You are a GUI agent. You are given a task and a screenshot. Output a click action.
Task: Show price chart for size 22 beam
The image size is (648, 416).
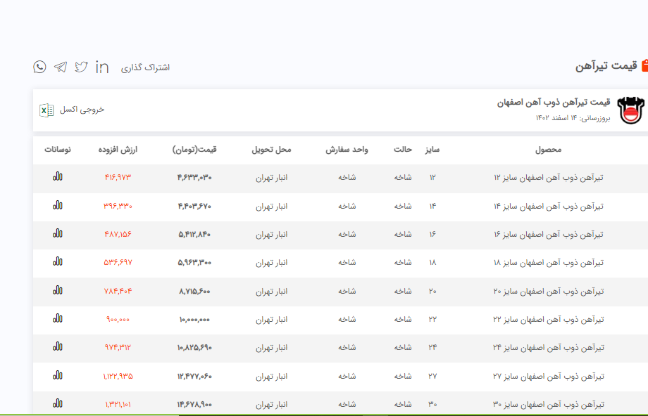58,319
